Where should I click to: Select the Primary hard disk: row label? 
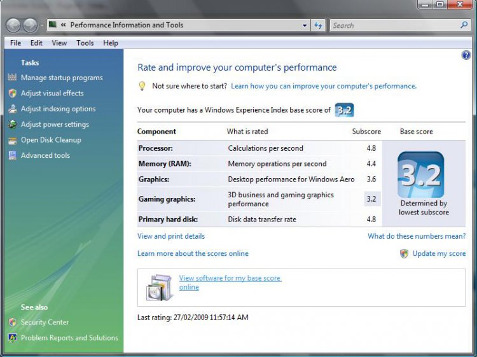click(x=168, y=220)
